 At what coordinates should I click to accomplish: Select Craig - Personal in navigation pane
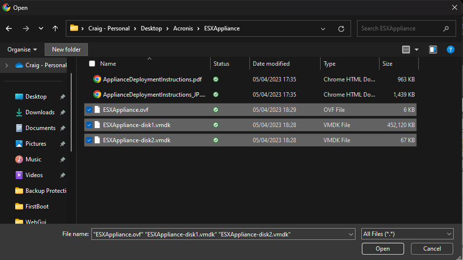coord(41,65)
